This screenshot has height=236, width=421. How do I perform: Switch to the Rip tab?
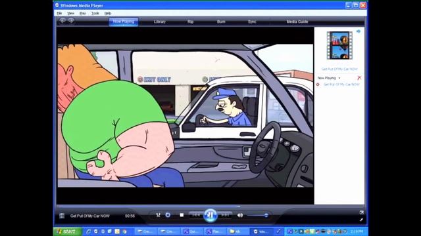click(x=190, y=22)
